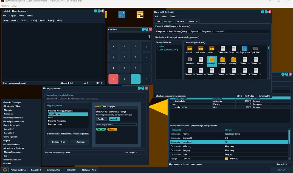Select the Element 14 file icon
Viewport: 293px width, 173px height.
256,61
